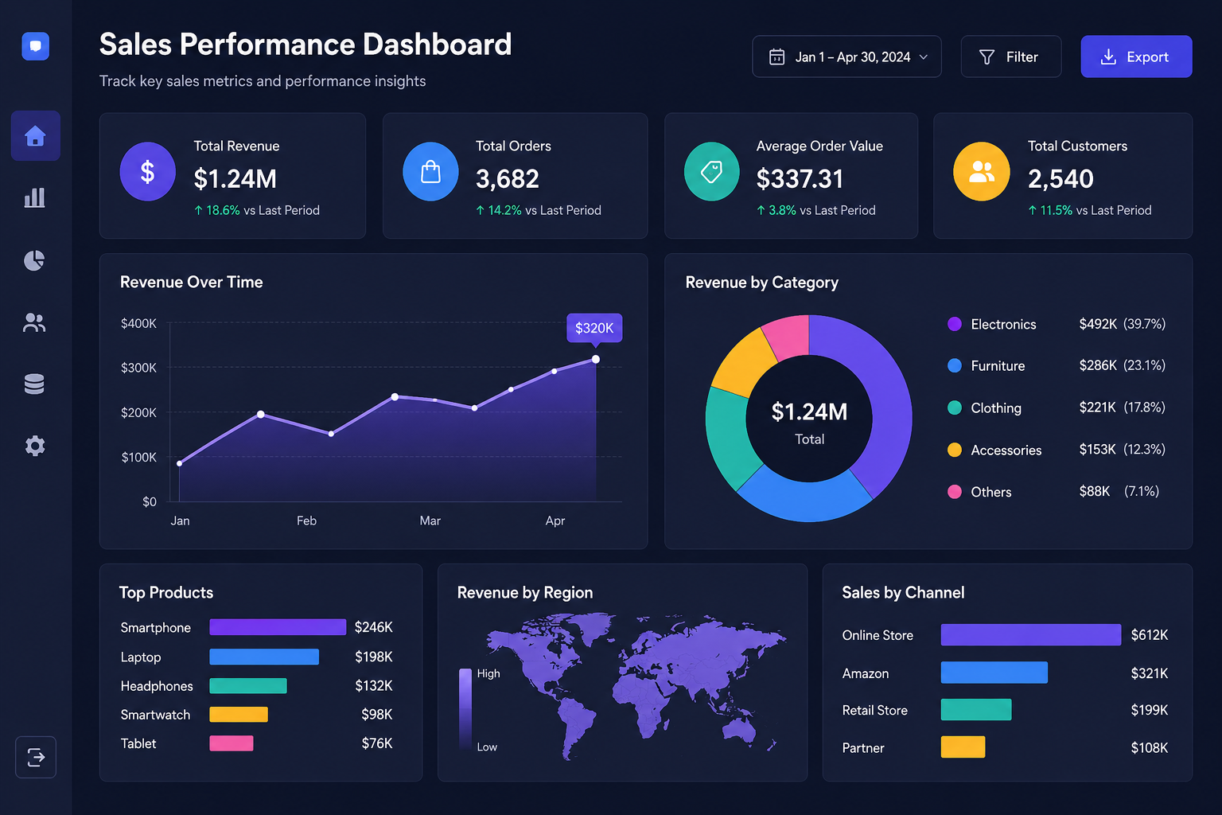
Task: Click the logout icon at sidebar bottom
Action: (x=36, y=757)
